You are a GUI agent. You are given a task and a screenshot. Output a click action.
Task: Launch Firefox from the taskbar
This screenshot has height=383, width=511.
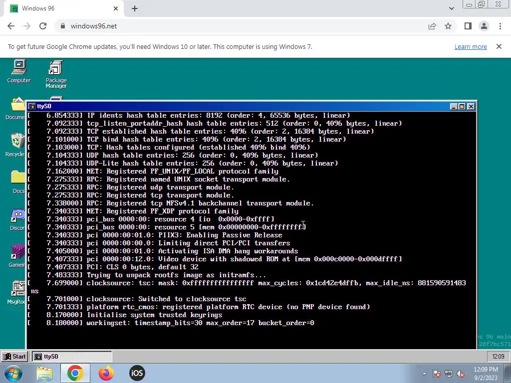[x=106, y=373]
